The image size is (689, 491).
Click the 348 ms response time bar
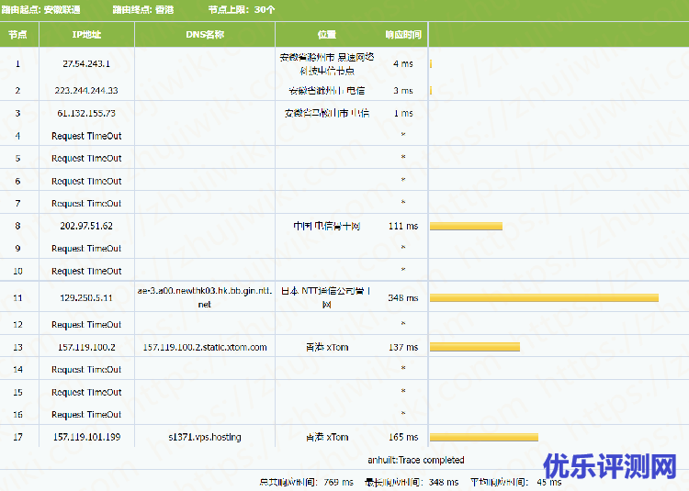pos(544,297)
